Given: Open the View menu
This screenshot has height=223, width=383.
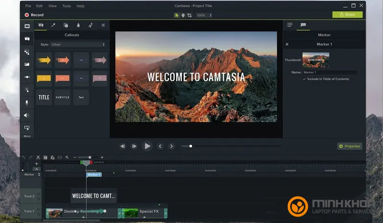Looking at the screenshot, I should point(52,6).
